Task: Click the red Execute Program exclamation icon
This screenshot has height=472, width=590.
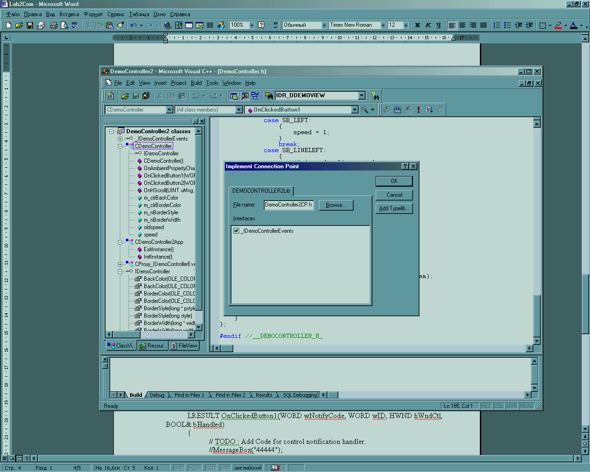Action: [419, 110]
